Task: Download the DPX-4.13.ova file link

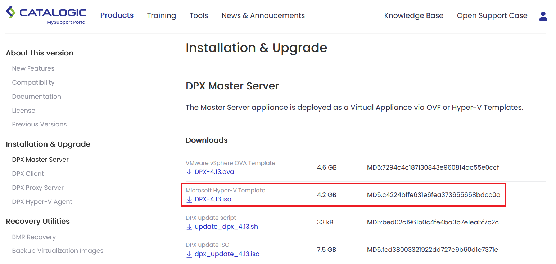Action: (214, 172)
